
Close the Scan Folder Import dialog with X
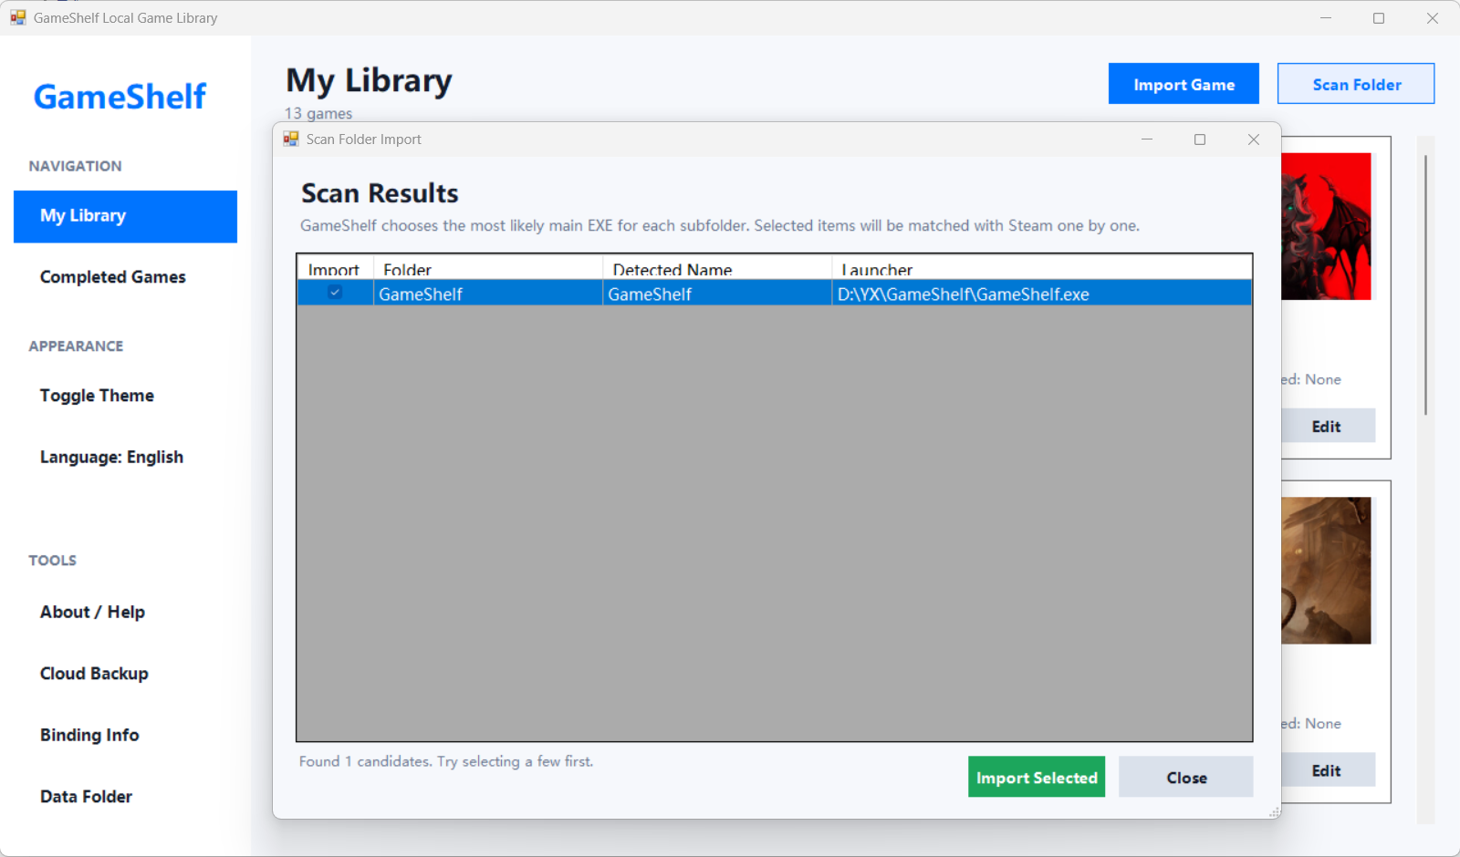tap(1254, 139)
